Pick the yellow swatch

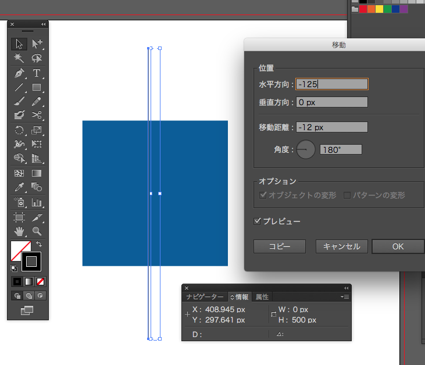(380, 9)
